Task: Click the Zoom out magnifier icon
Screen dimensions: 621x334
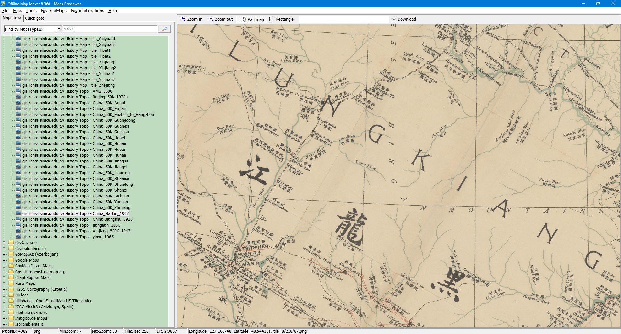Action: click(211, 19)
